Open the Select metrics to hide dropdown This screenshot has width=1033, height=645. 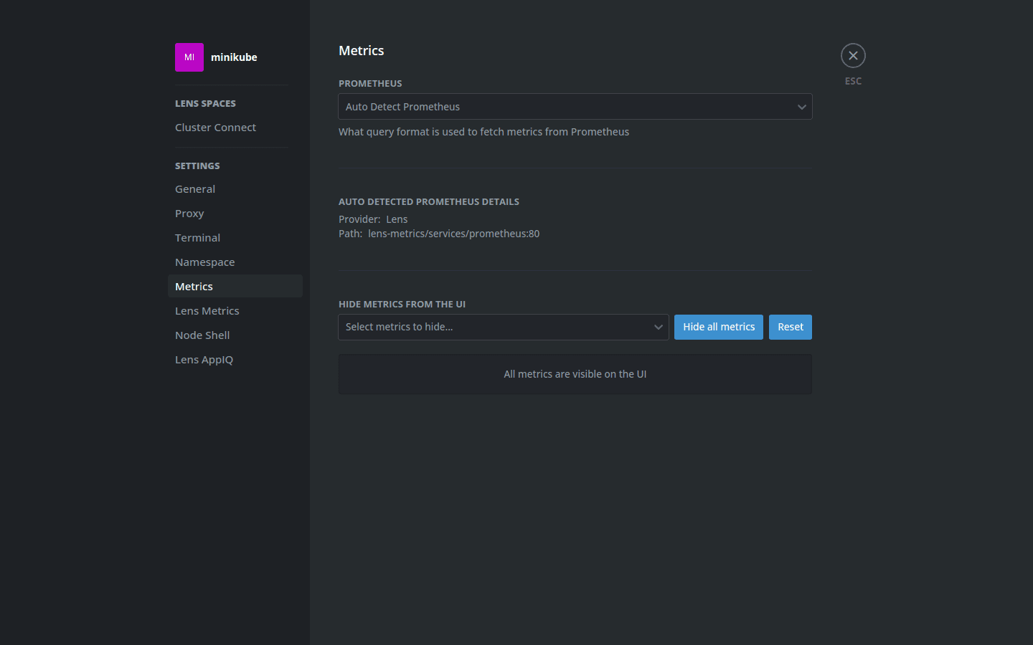click(x=495, y=328)
